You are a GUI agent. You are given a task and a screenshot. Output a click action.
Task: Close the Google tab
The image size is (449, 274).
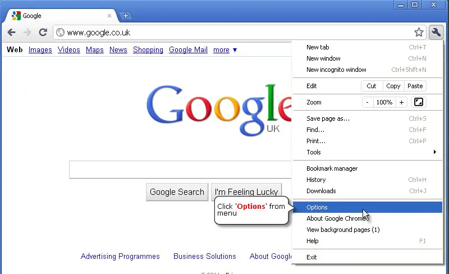[x=109, y=16]
